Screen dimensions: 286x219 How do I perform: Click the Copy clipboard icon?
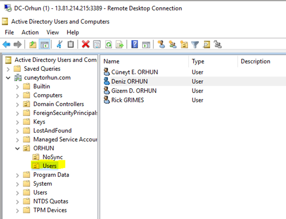coord(70,45)
